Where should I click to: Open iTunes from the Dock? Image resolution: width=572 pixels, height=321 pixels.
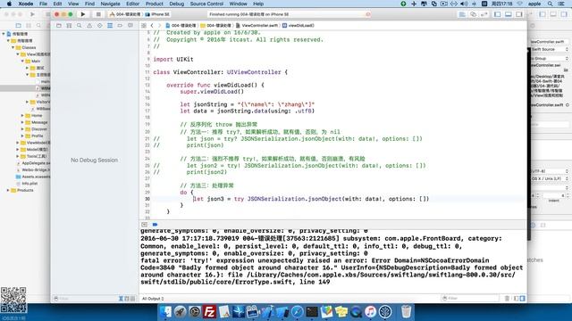coord(370,312)
